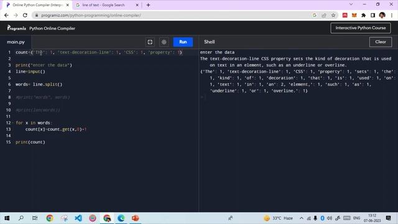Click the Shell panel label
Viewport: 398px width, 224px height.
click(210, 42)
